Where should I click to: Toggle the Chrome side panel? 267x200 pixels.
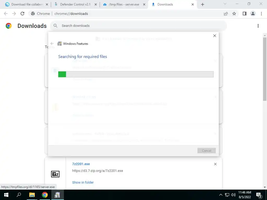click(245, 14)
